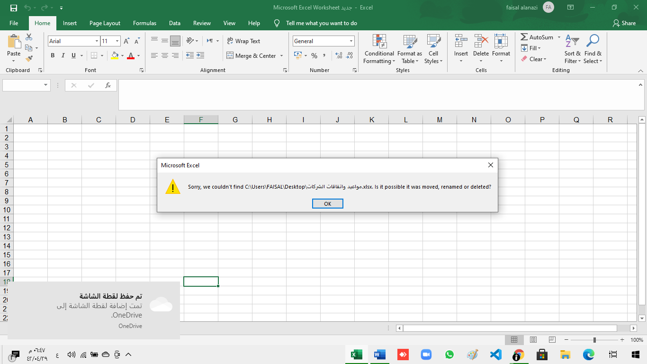Image resolution: width=647 pixels, height=364 pixels.
Task: Click the Decrease Decimal icon
Action: [350, 55]
